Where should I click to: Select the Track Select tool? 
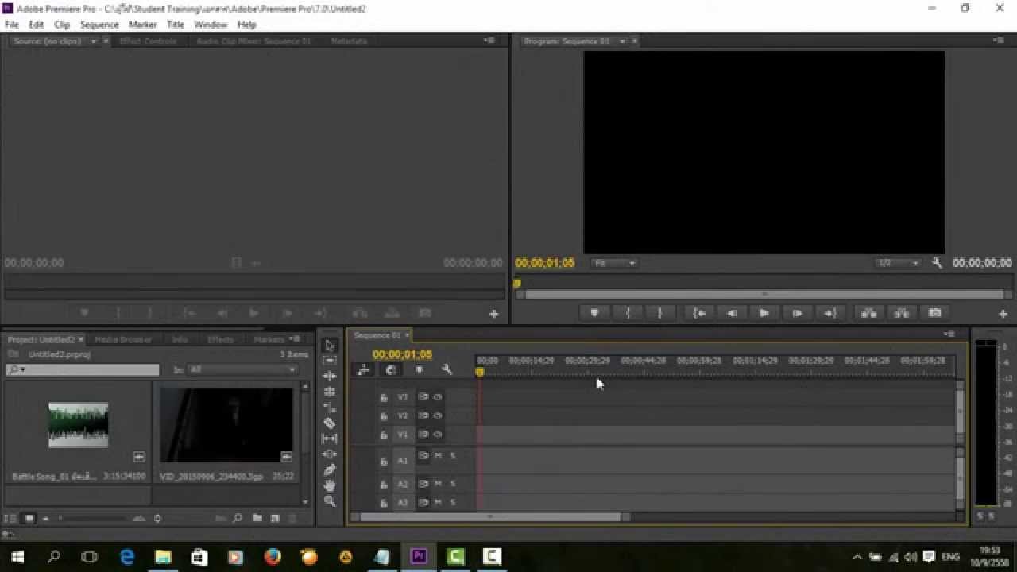tap(330, 361)
